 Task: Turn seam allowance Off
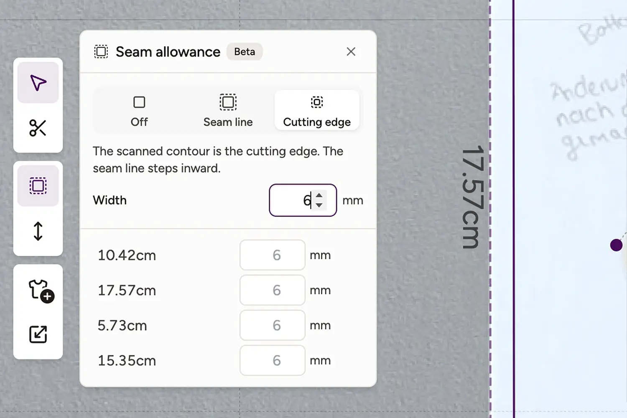tap(139, 111)
